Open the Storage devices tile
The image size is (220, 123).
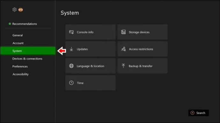[x=143, y=32]
